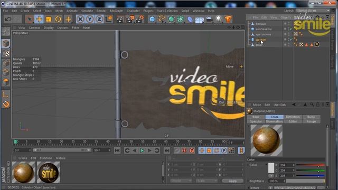Open the spline tools icon
338x190 pixels.
tap(162, 20)
